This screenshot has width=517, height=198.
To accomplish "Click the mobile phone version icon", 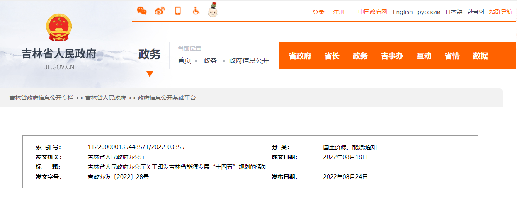I will pos(178,11).
